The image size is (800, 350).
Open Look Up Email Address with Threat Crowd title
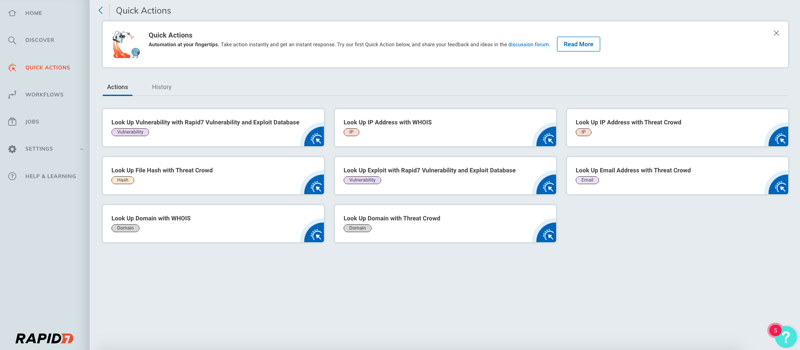pyautogui.click(x=633, y=171)
